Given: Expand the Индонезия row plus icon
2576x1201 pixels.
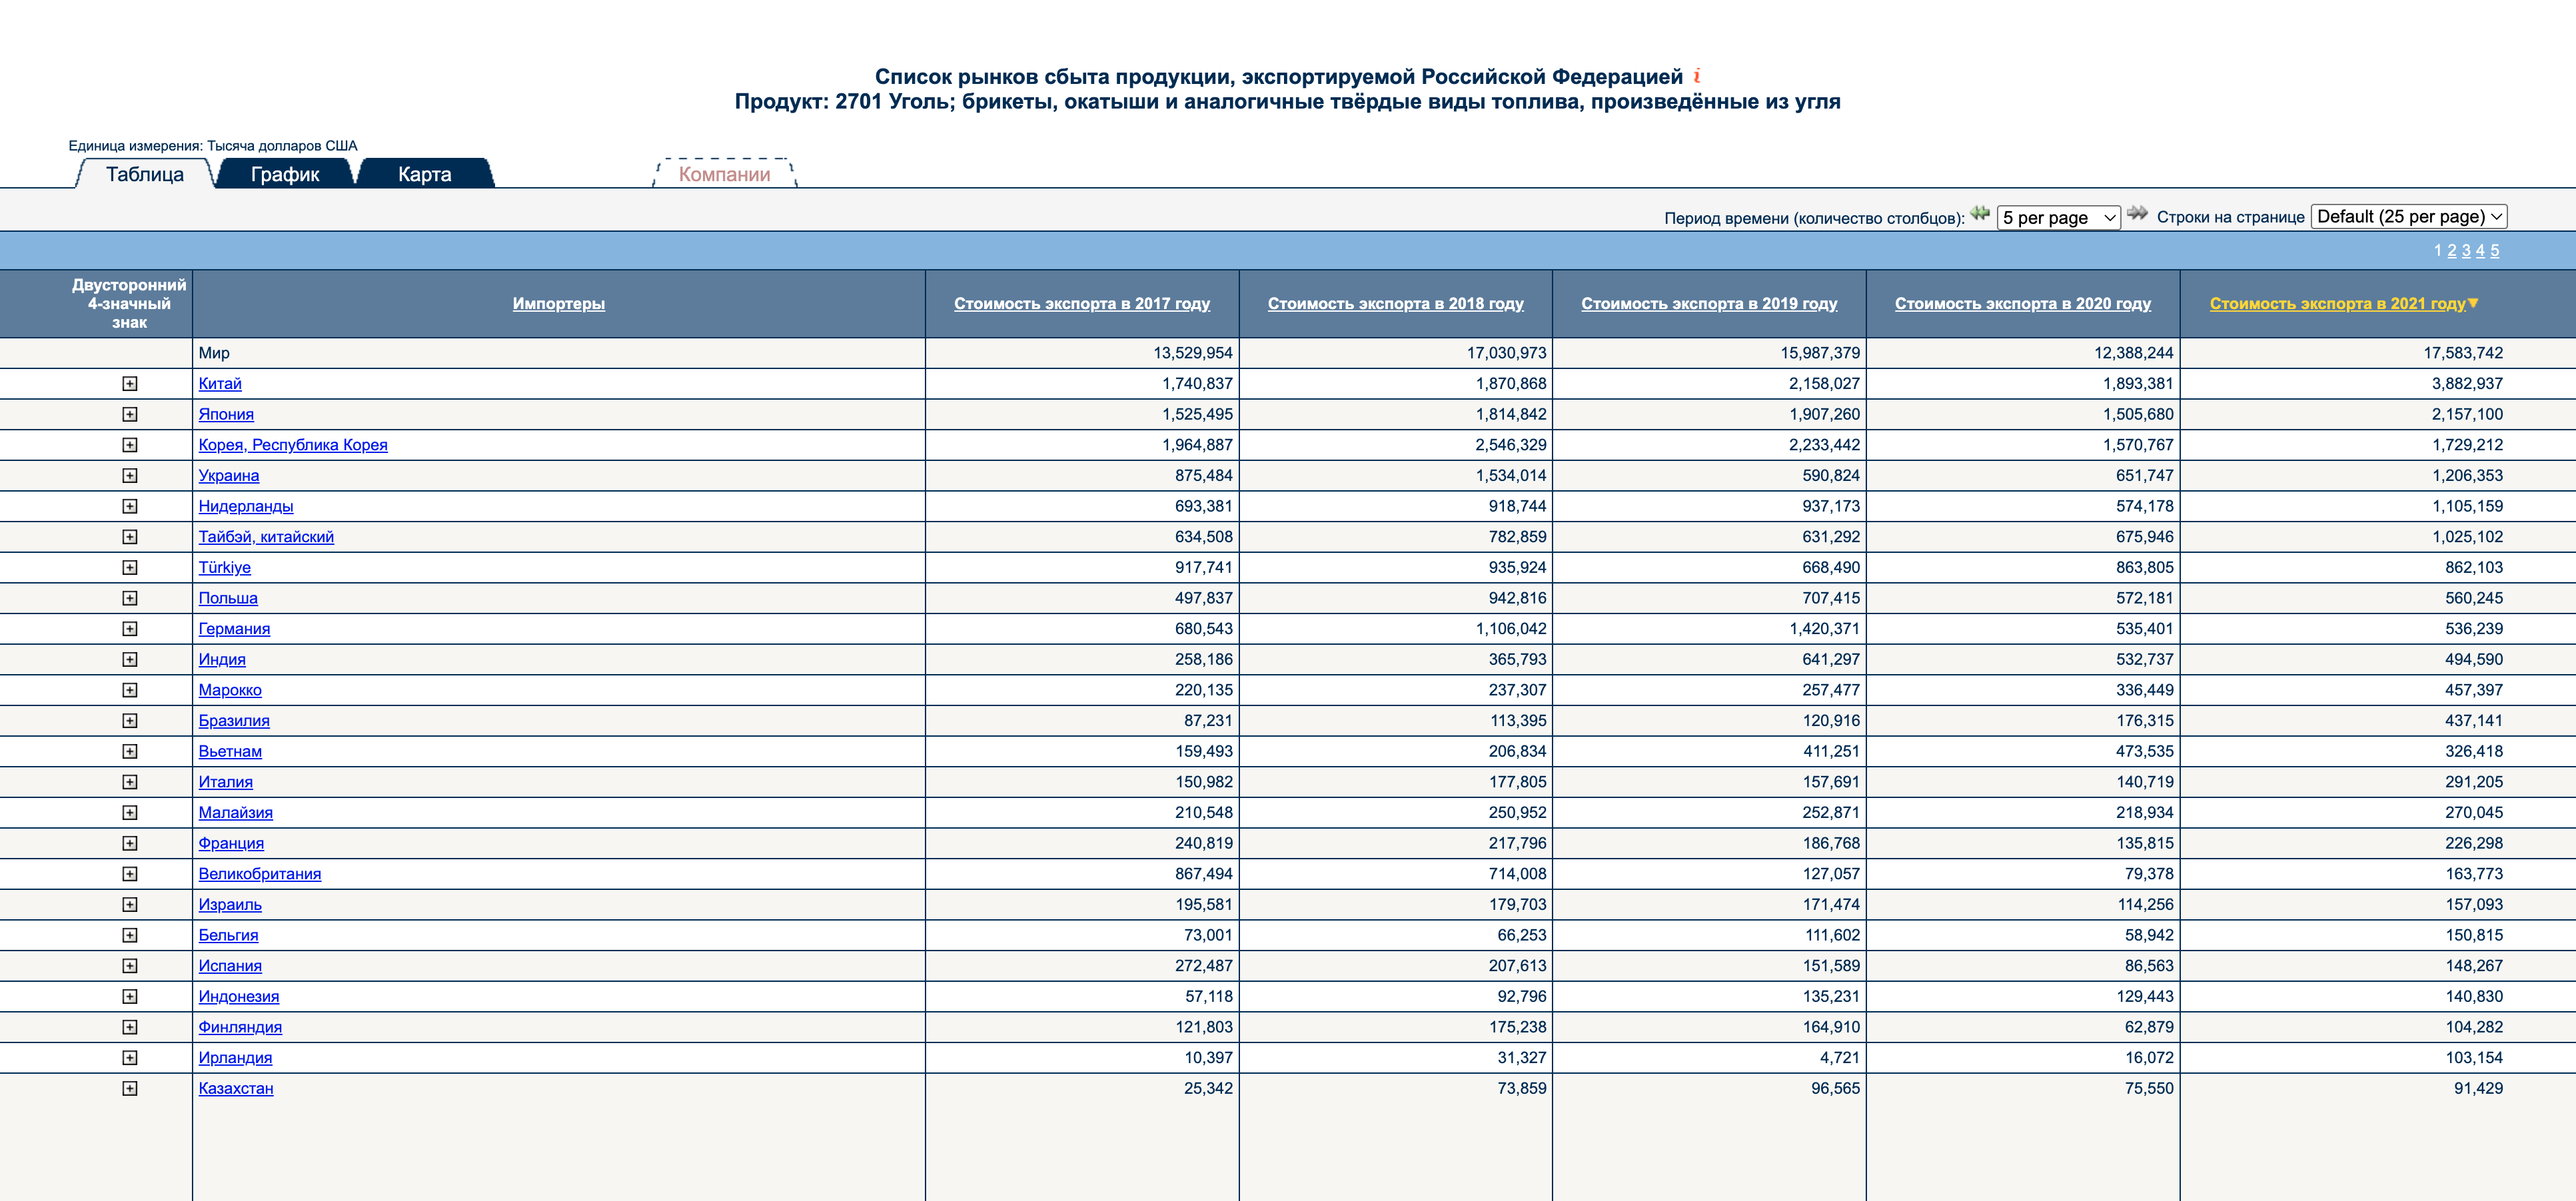Looking at the screenshot, I should click(130, 997).
